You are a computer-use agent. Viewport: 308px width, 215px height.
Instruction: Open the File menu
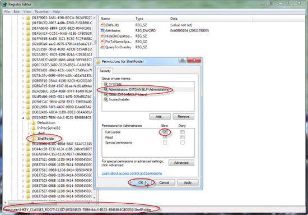pos(7,12)
